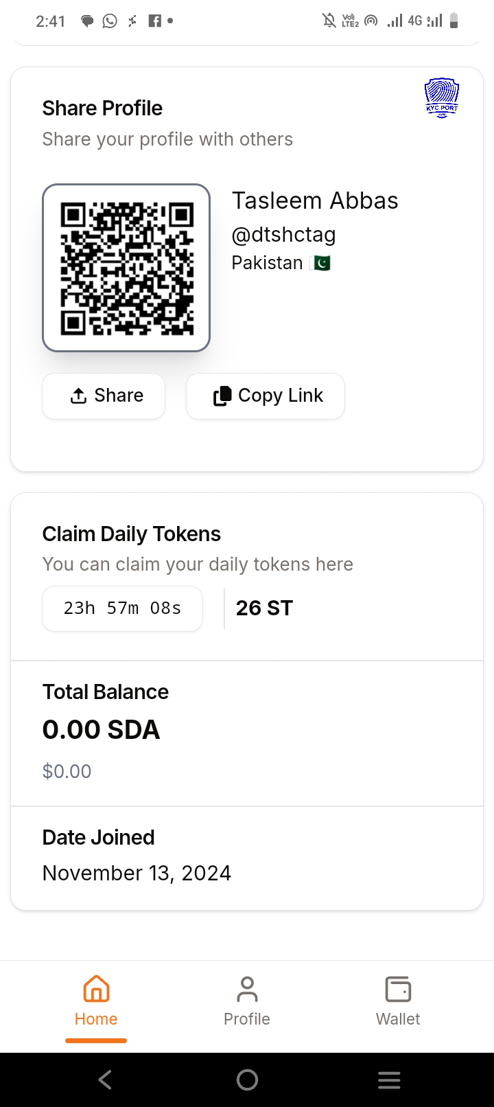The width and height of the screenshot is (494, 1107).
Task: Tap the daily token countdown timer button
Action: 122,608
